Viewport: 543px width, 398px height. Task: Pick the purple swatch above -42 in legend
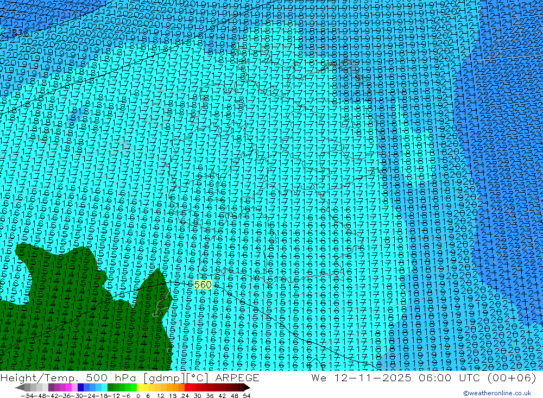(x=51, y=387)
